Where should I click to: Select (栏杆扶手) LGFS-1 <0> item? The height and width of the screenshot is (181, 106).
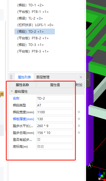35,25
